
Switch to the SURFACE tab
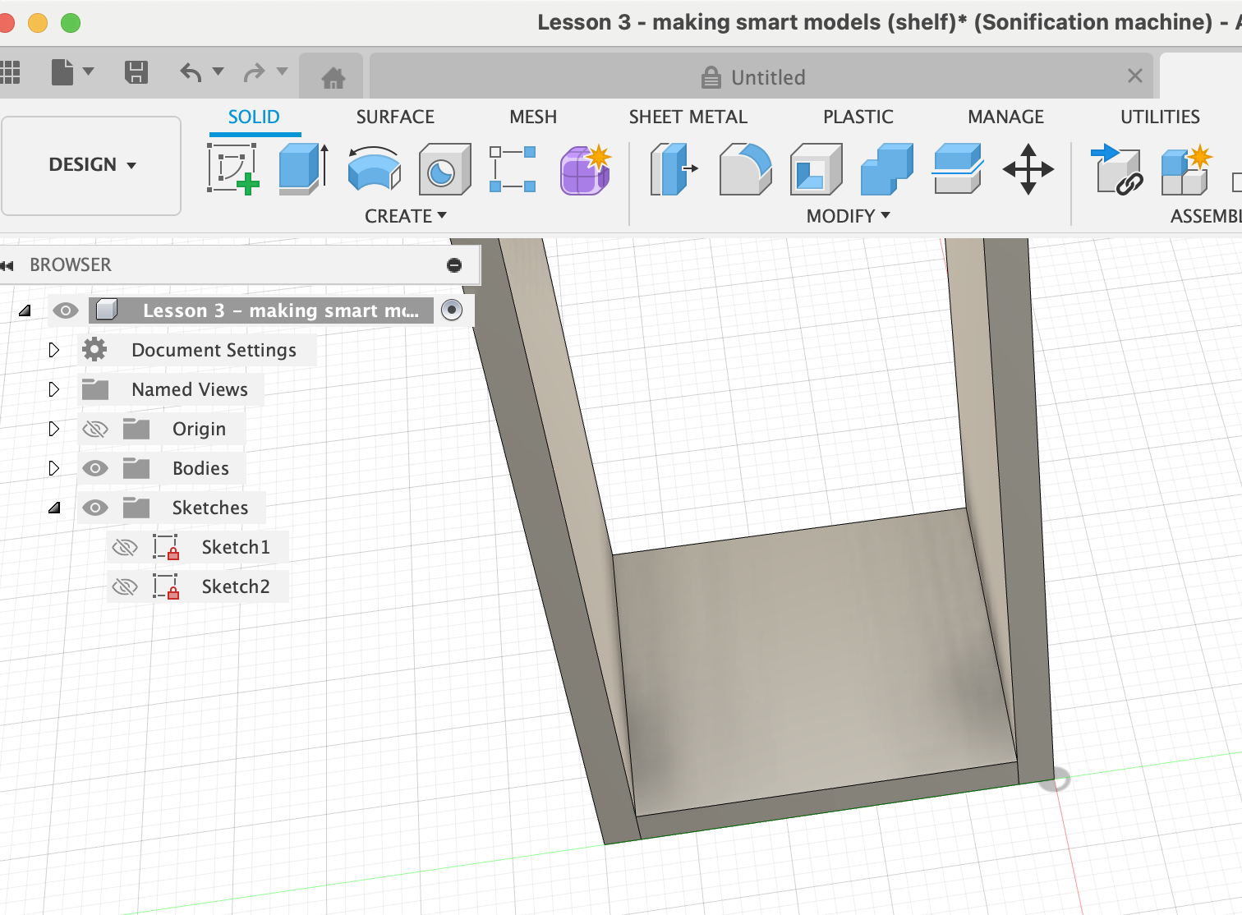coord(395,117)
